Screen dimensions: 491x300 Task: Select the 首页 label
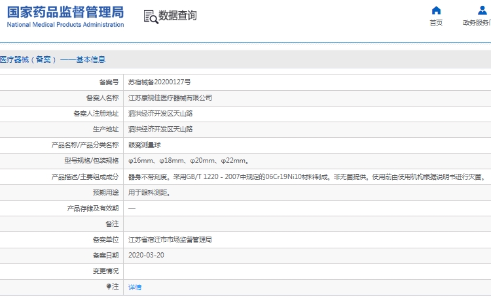tap(436, 22)
